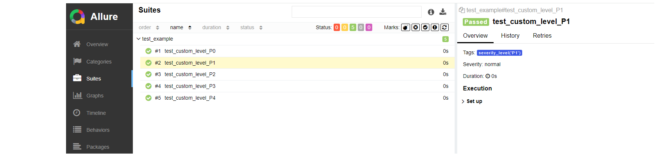
Task: Collapse the test_example suite
Action: click(138, 39)
